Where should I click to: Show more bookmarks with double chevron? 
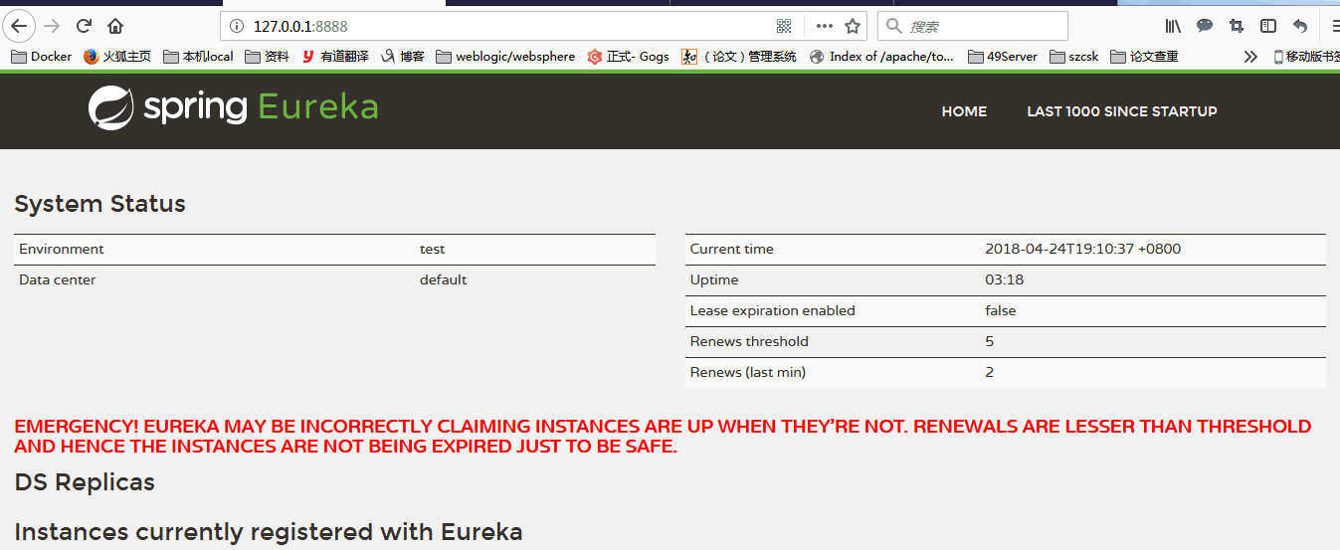(x=1250, y=57)
